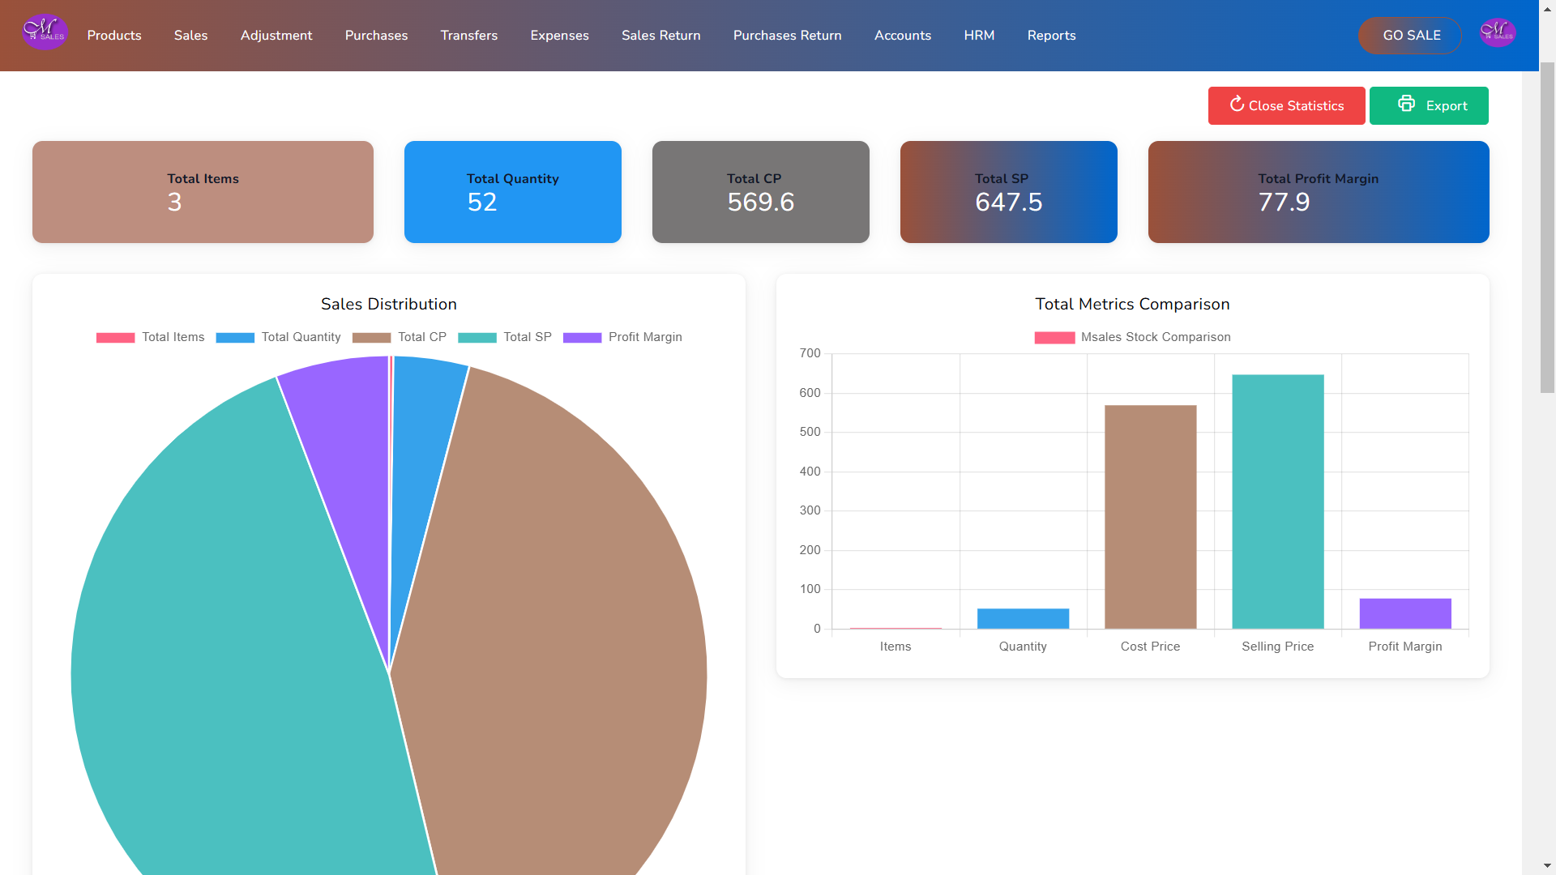The height and width of the screenshot is (875, 1556).
Task: Expand the Reports dropdown menu
Action: (1052, 36)
